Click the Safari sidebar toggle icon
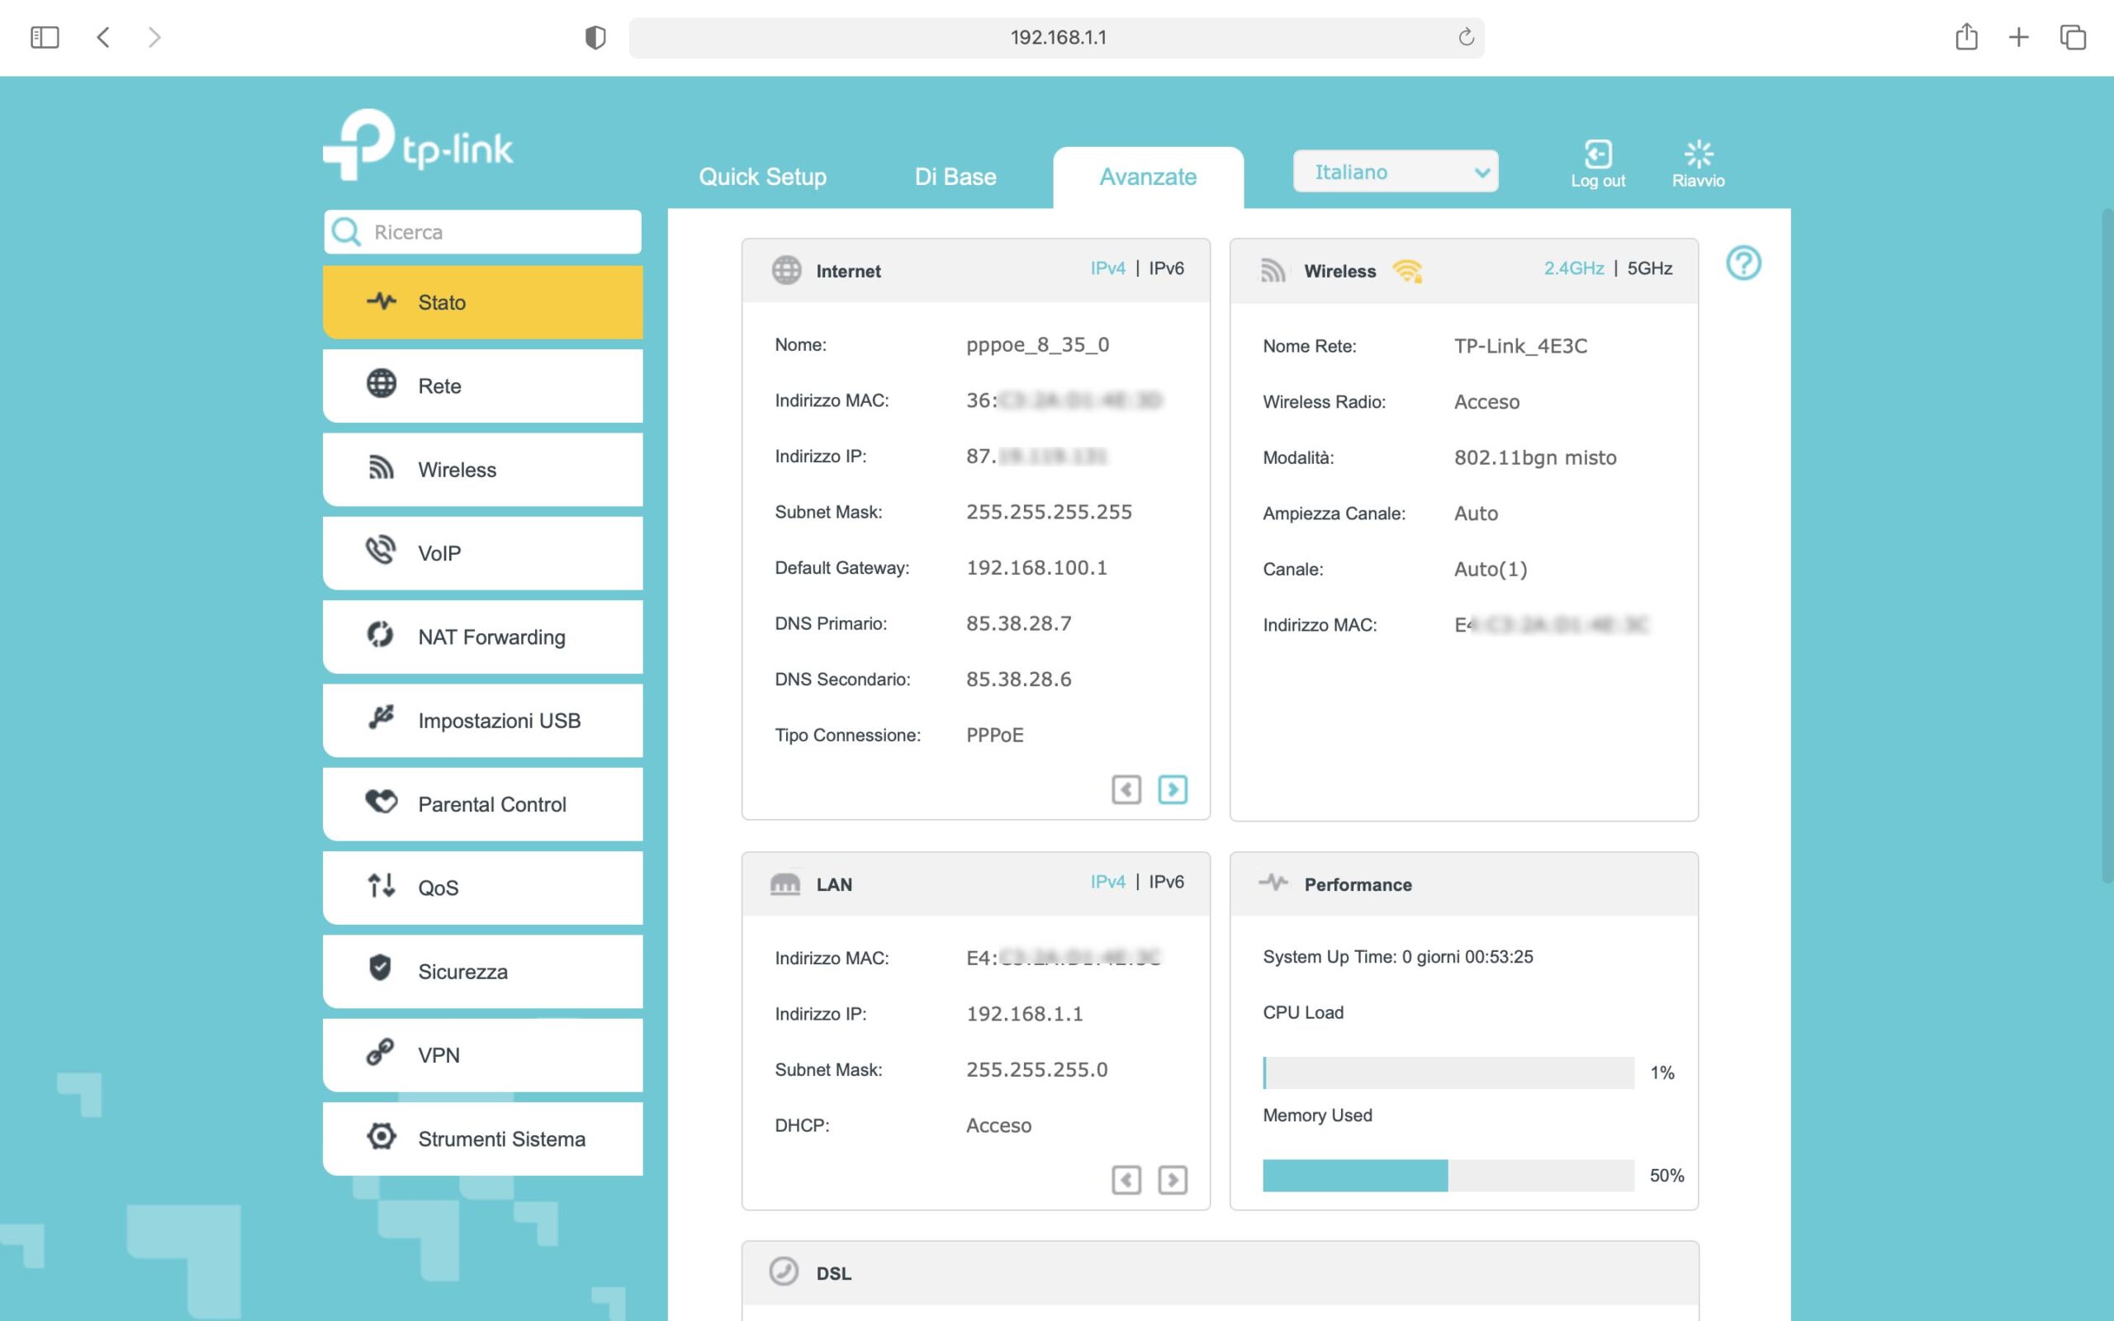The image size is (2114, 1321). (45, 36)
